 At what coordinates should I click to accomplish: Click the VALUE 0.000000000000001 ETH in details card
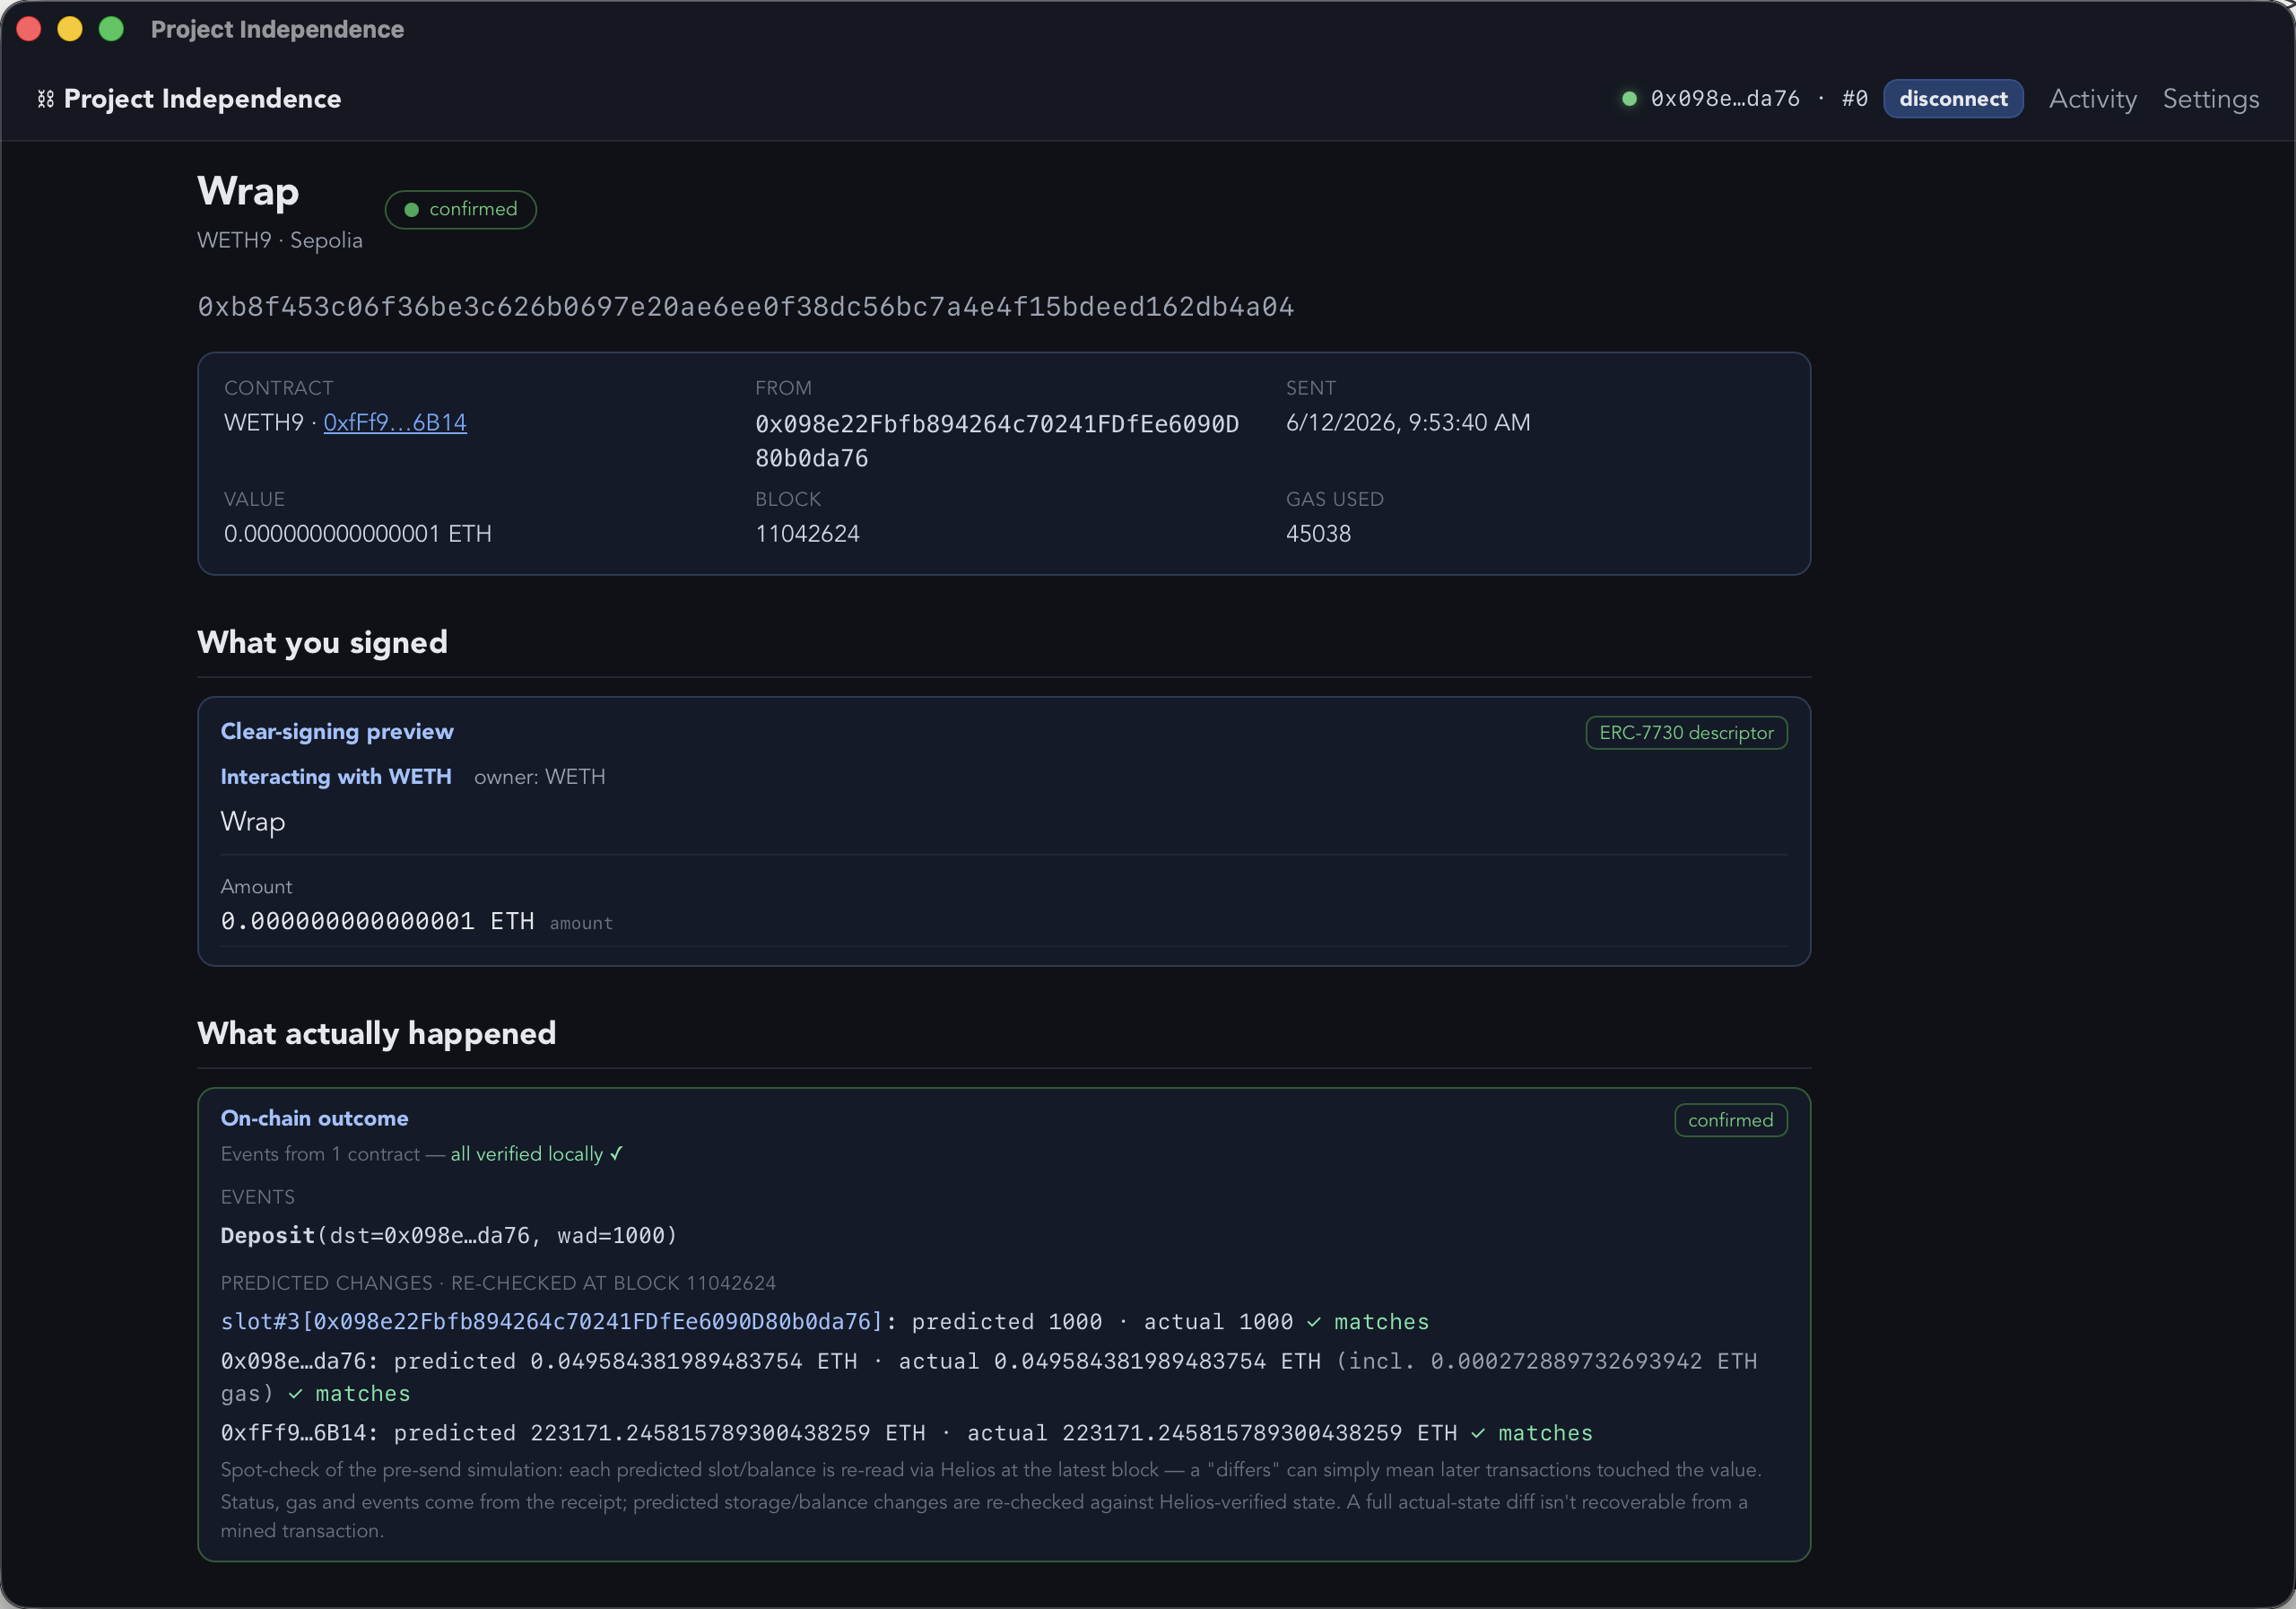358,534
